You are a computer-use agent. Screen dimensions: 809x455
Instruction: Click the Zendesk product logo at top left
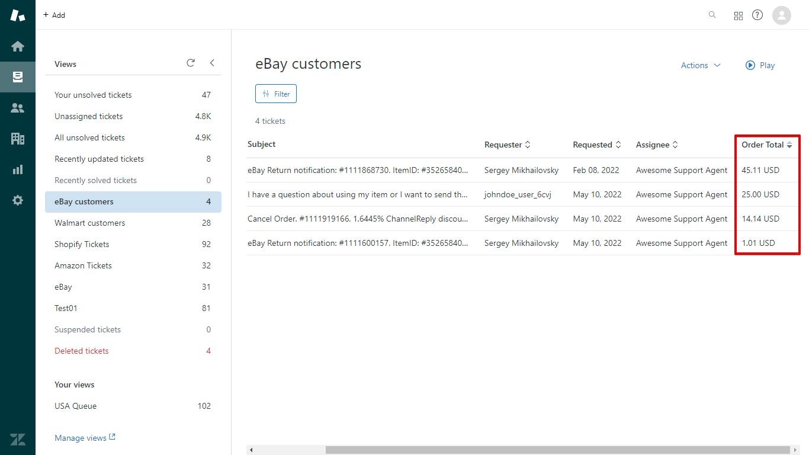18,15
